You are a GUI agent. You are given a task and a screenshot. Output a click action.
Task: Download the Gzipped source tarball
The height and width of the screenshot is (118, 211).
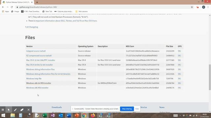[x=36, y=51]
